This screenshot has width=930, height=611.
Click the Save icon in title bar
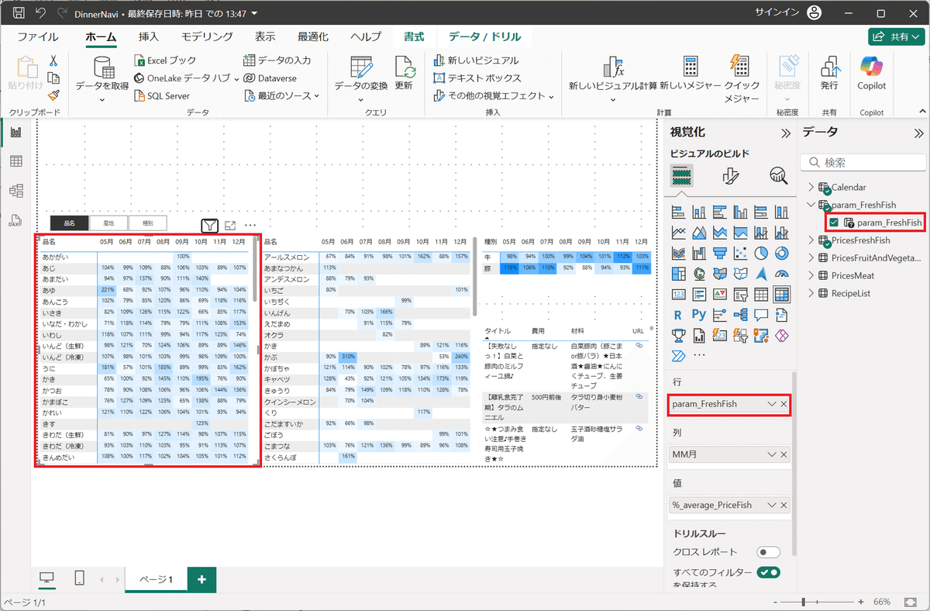(19, 13)
